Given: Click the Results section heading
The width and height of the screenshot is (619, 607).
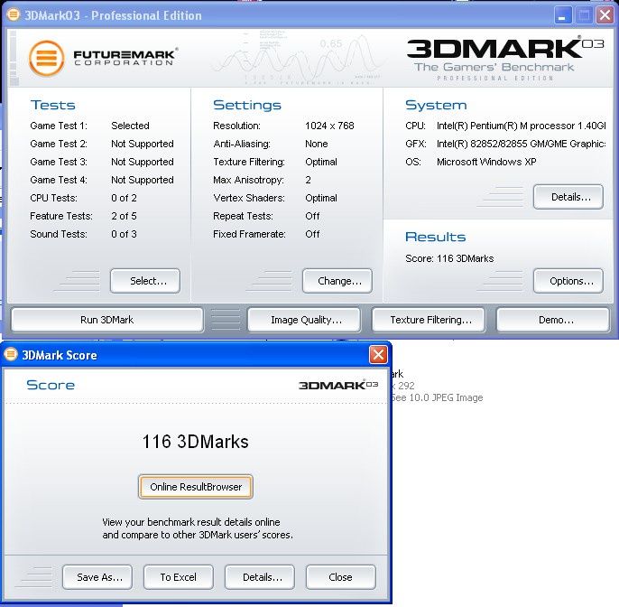Looking at the screenshot, I should pos(436,237).
